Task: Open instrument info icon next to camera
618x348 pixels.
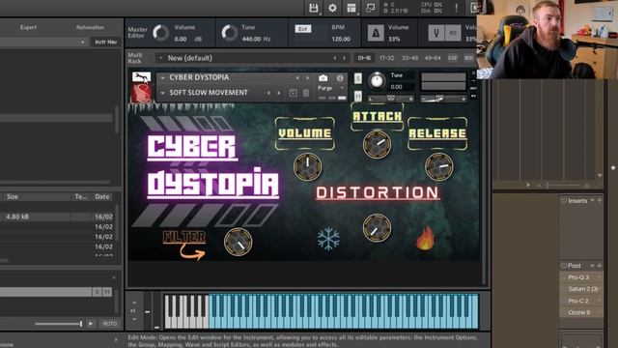Action: click(340, 77)
